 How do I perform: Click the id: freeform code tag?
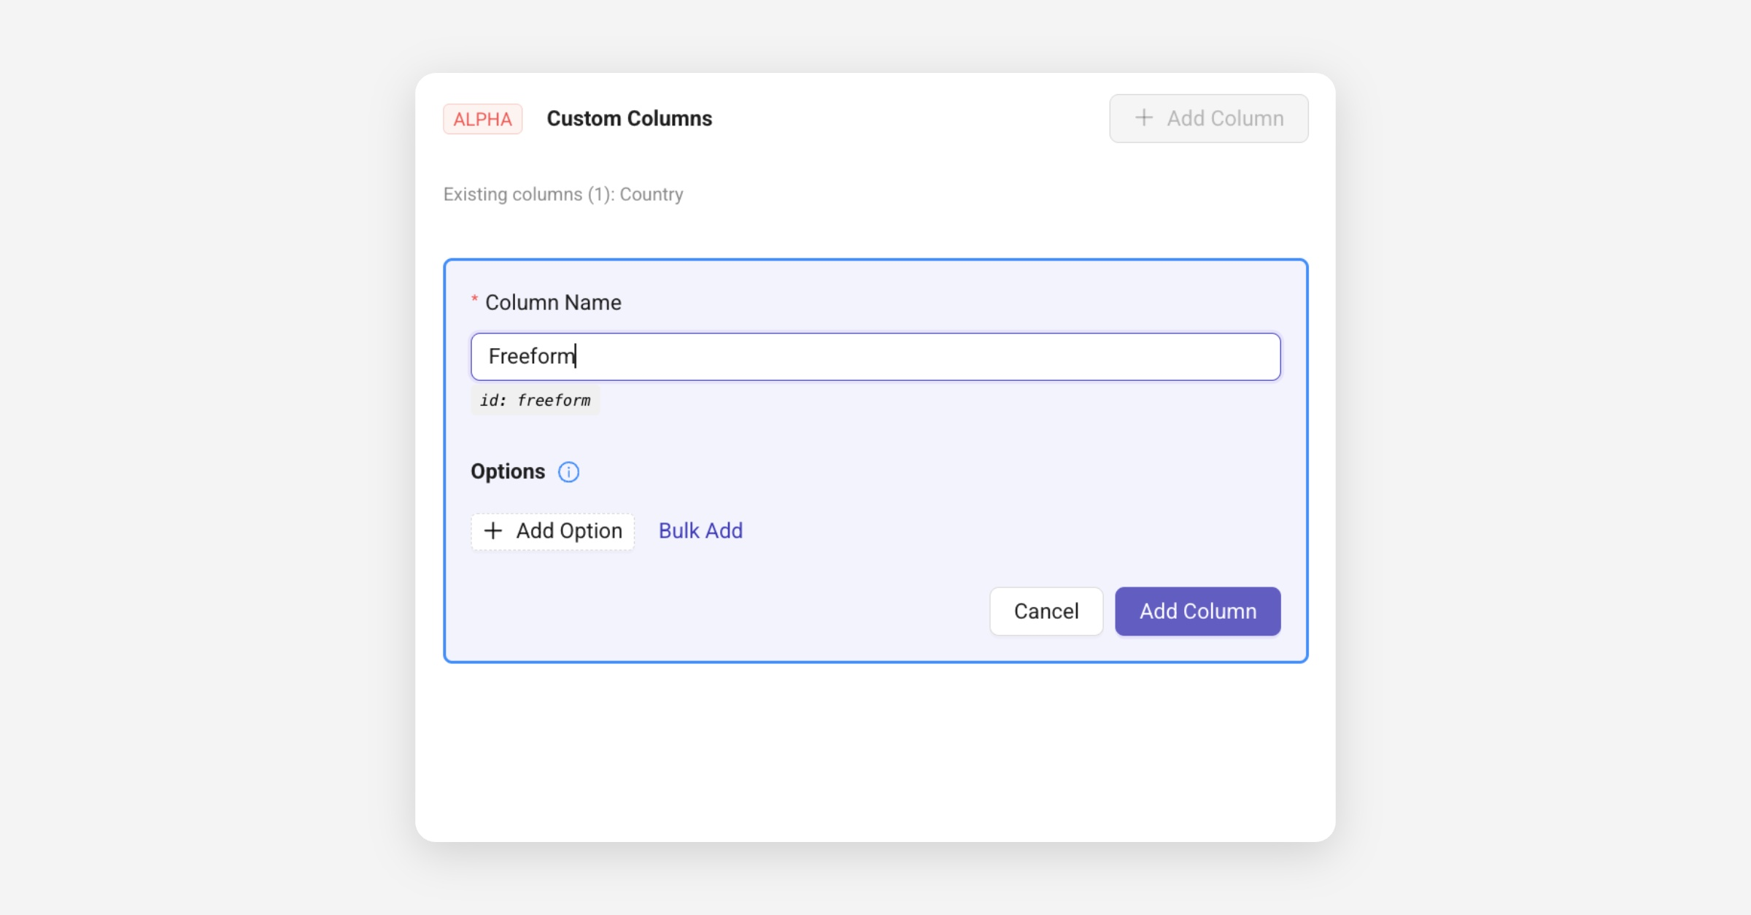point(535,400)
